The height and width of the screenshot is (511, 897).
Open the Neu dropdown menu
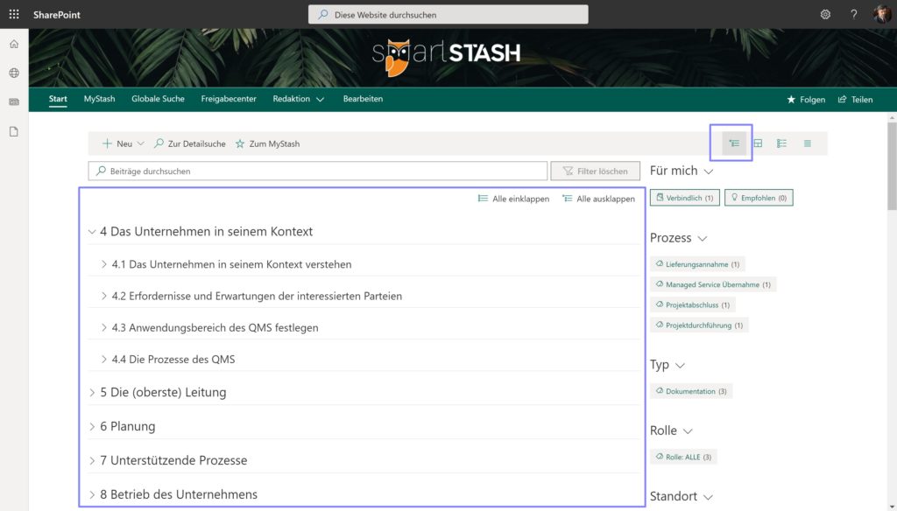[123, 143]
